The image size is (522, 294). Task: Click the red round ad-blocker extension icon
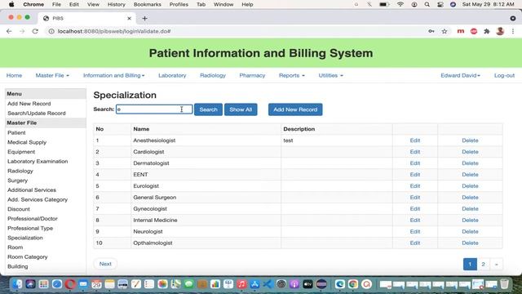coord(474,31)
